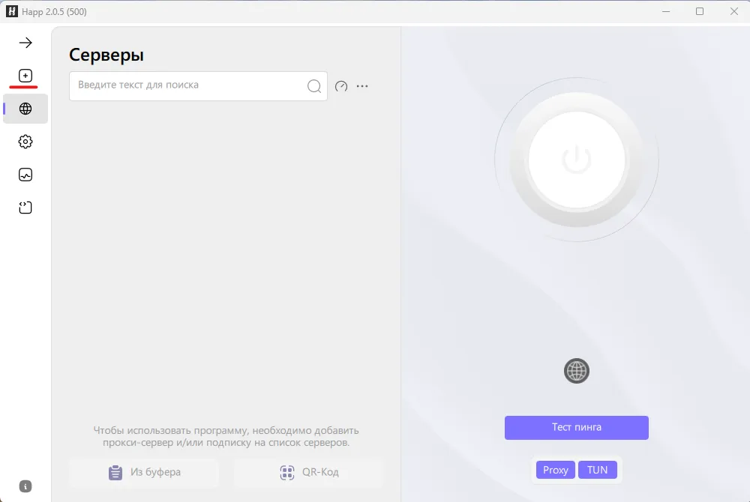This screenshot has height=502, width=750.
Task: Click the speed gauge icon
Action: pyautogui.click(x=341, y=86)
